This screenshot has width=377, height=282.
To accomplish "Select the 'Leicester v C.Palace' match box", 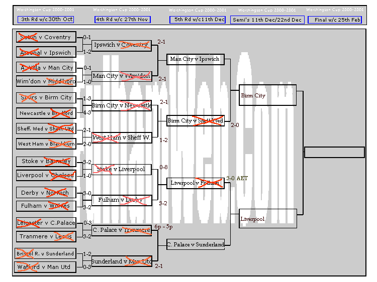I will click(x=46, y=223).
